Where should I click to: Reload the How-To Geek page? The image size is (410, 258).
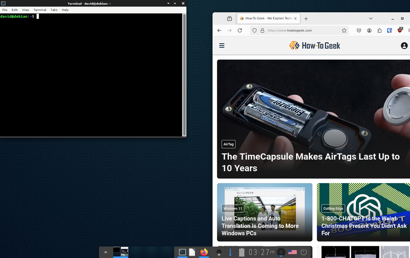point(240,30)
